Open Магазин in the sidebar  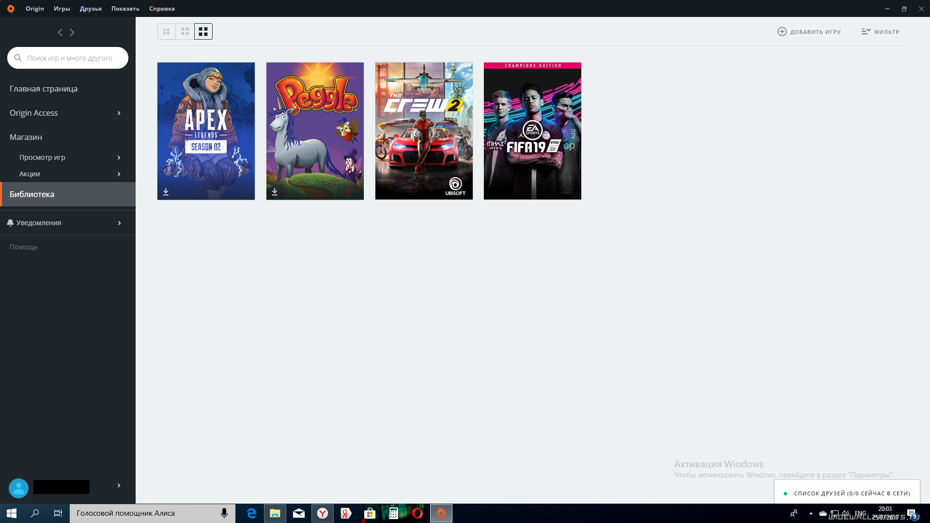tap(26, 137)
